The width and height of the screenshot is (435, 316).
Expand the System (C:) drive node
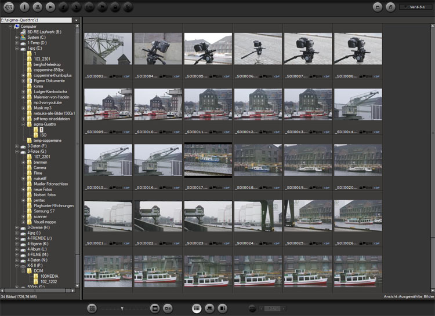[17, 38]
